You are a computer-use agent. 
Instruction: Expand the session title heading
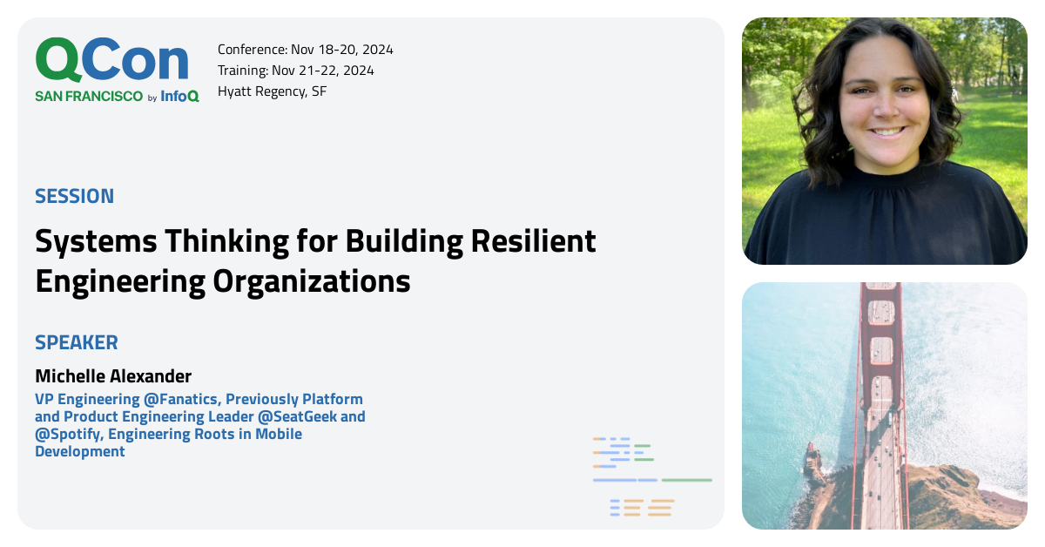click(315, 261)
